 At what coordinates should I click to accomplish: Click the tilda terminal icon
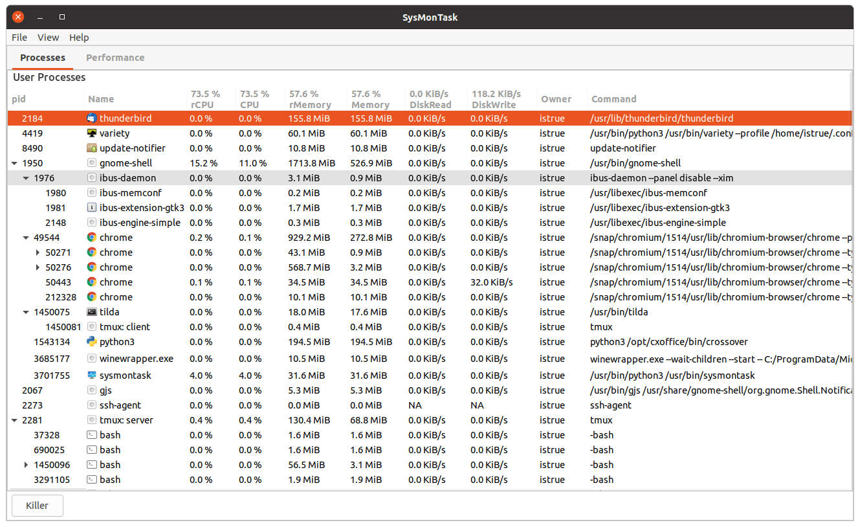tap(92, 312)
